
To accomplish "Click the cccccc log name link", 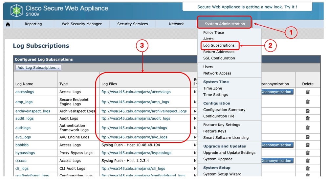I will (x=21, y=161).
